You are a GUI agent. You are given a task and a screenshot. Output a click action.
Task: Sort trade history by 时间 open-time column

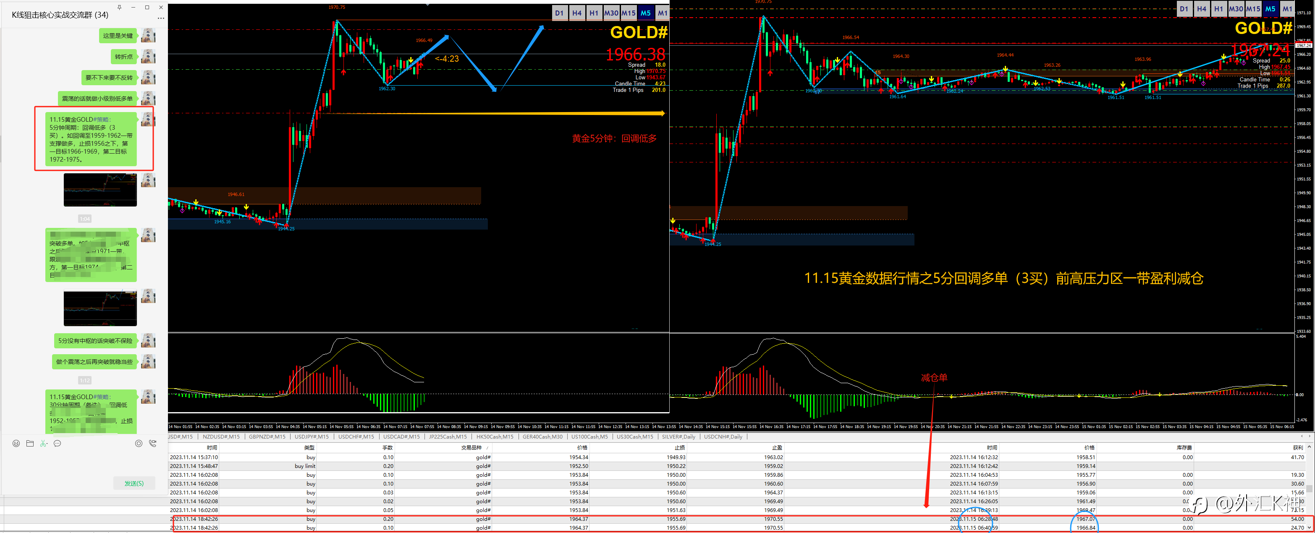pos(194,448)
